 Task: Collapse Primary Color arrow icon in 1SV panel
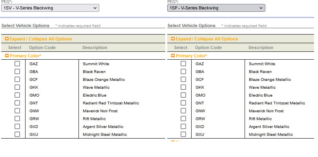pos(7,56)
